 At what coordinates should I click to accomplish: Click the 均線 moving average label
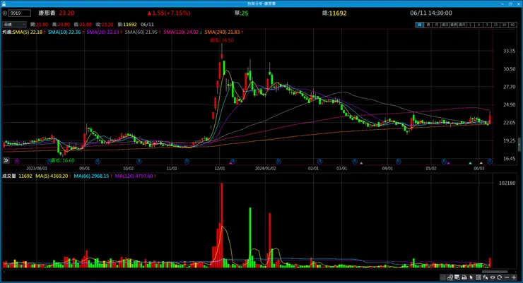(7, 32)
